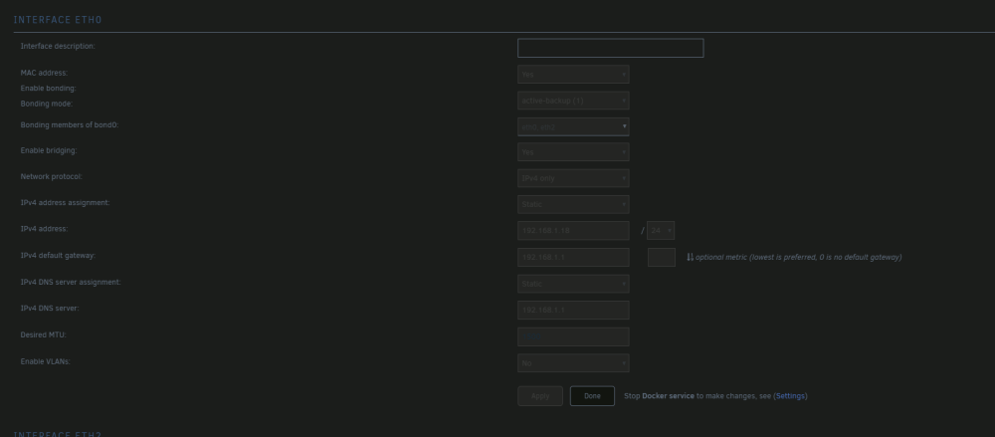This screenshot has width=995, height=437.
Task: Click the optional metric hint text
Action: [x=798, y=257]
